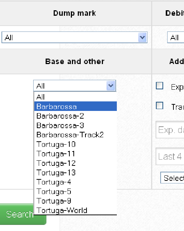
Task: Focus the Exp. date input field
Action: (170, 130)
